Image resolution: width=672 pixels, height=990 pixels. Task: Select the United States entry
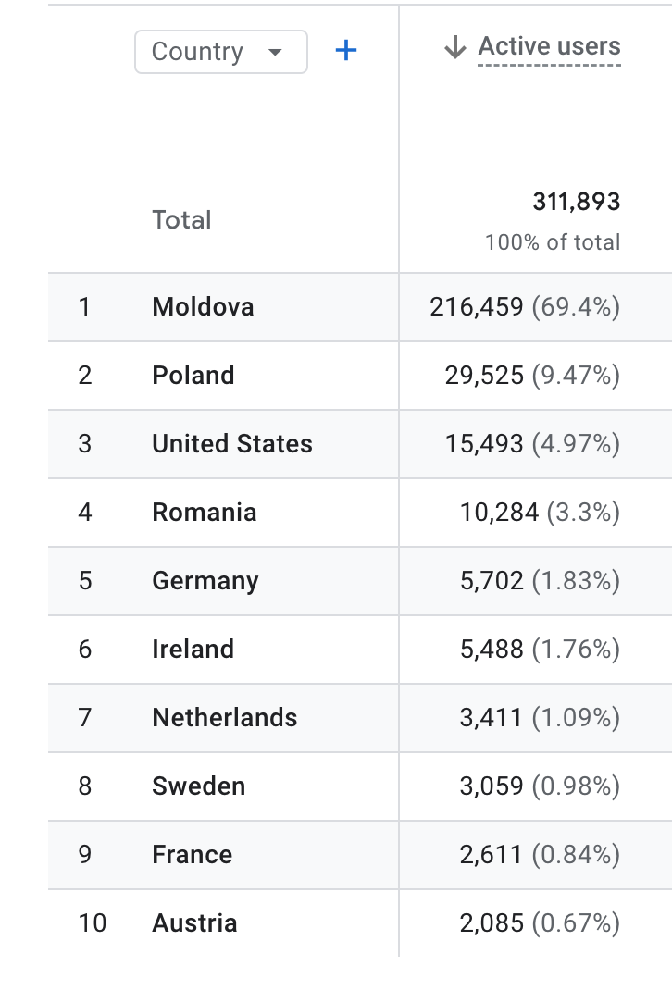point(231,444)
